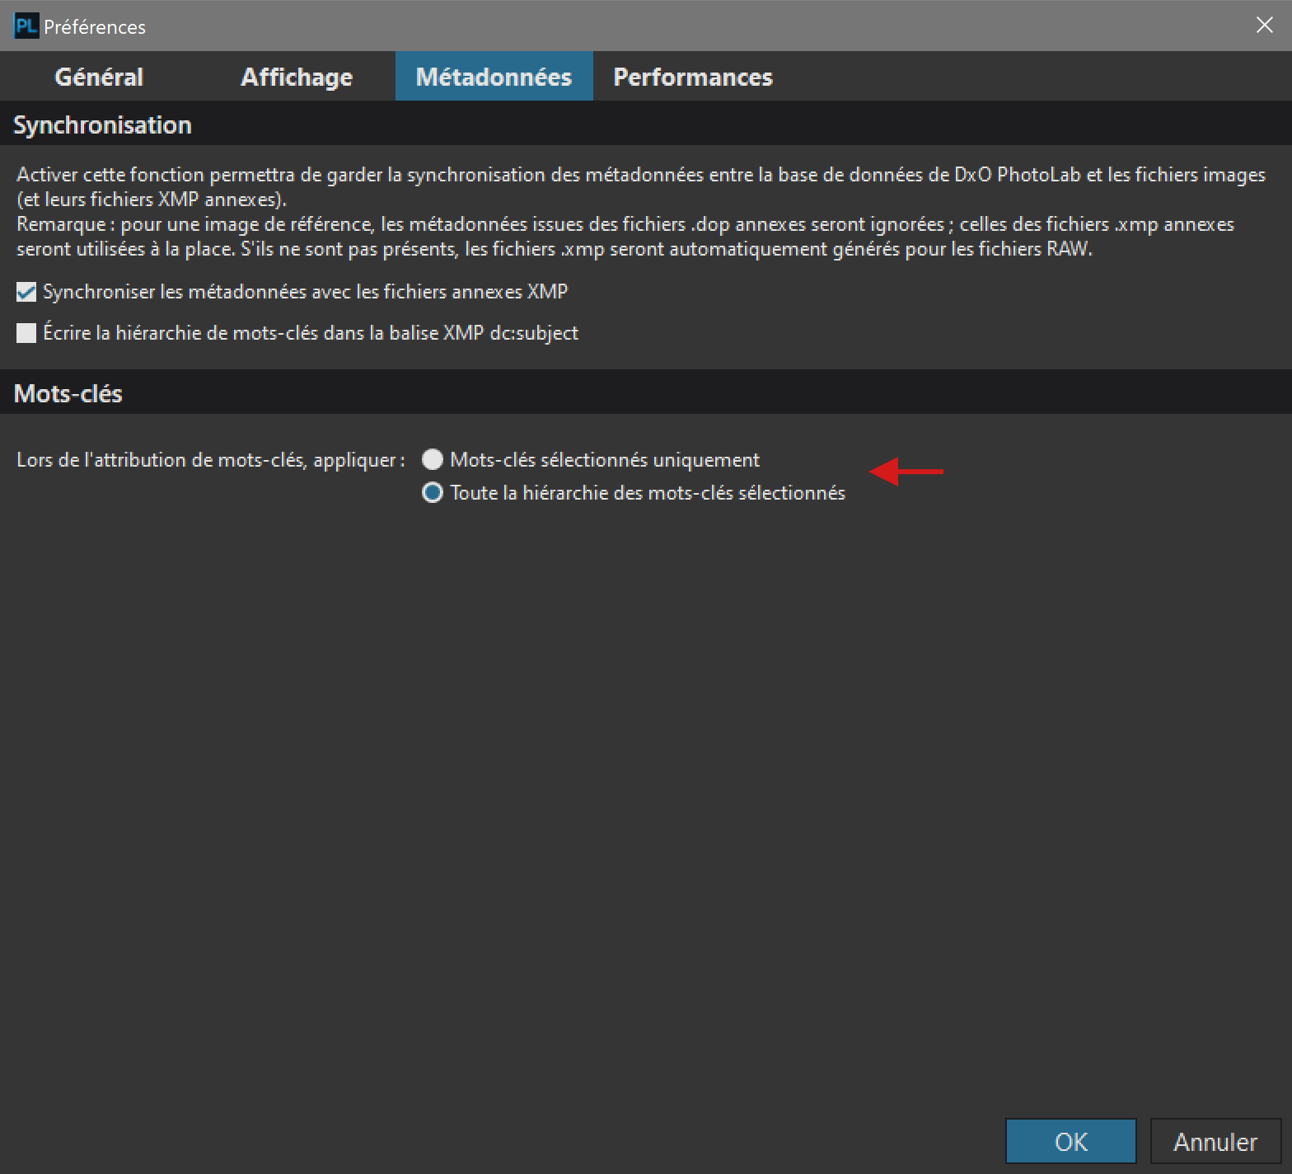
Task: Confirm preferences with the OK button
Action: (1071, 1141)
